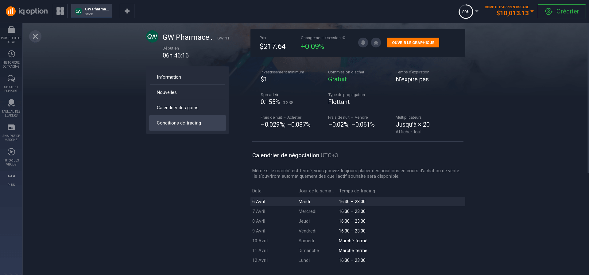
Task: Click the N'expire pas expiration value
Action: click(x=412, y=79)
